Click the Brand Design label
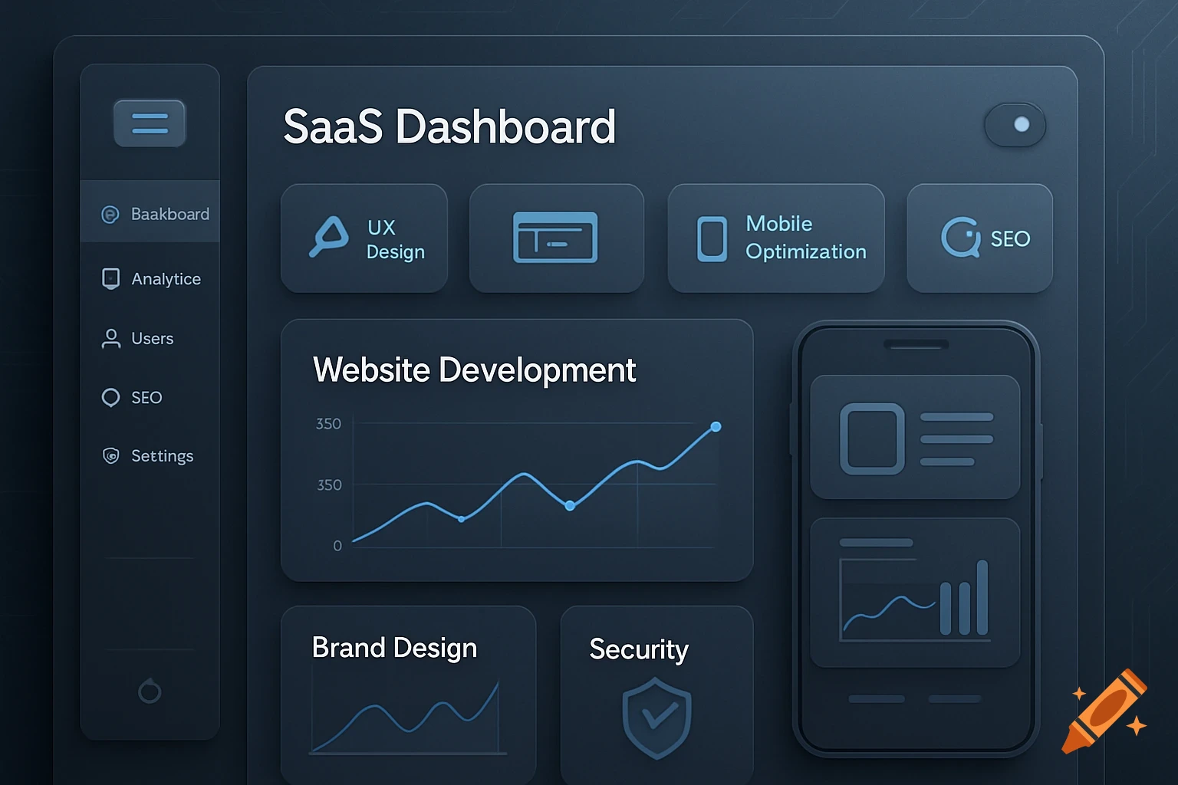The image size is (1178, 785). coord(393,648)
